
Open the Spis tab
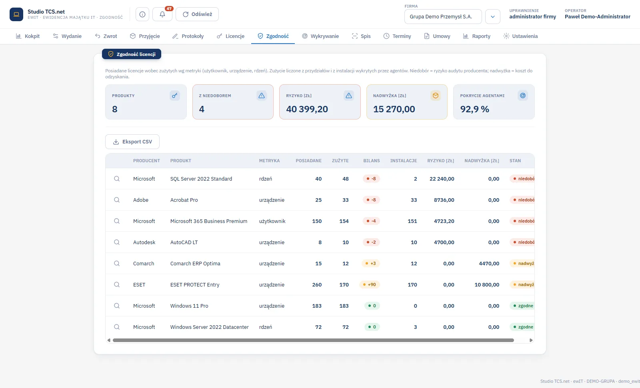point(361,36)
